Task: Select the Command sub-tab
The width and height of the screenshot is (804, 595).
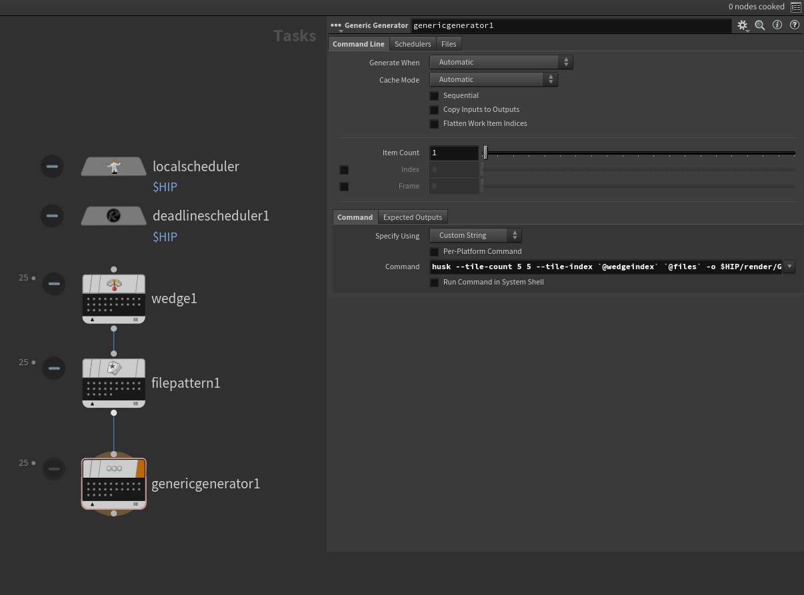Action: click(355, 217)
